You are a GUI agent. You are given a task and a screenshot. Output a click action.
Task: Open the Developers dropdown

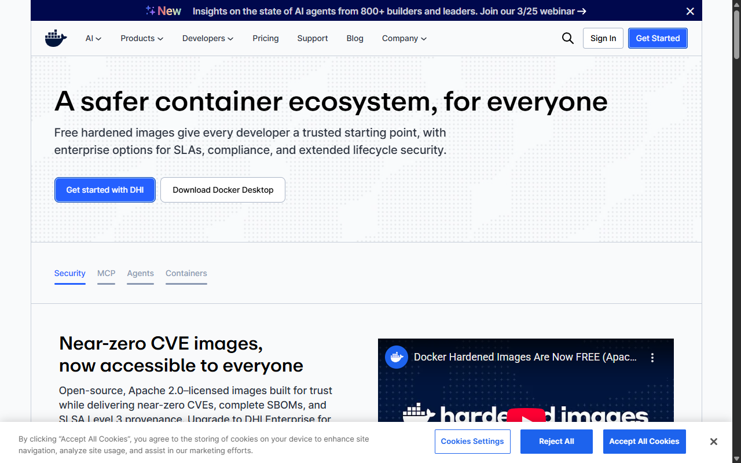click(x=208, y=38)
